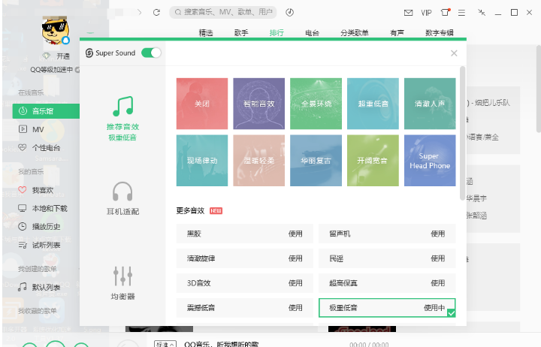Select the 现场律动 effect tile
541x347 pixels.
pyautogui.click(x=202, y=161)
